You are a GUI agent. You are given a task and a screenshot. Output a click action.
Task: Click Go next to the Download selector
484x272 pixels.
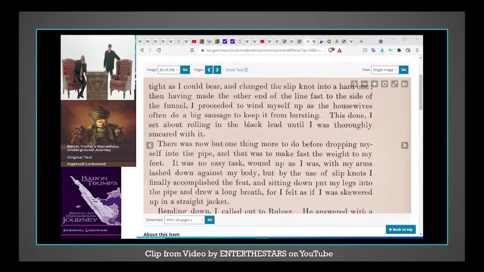pos(209,220)
